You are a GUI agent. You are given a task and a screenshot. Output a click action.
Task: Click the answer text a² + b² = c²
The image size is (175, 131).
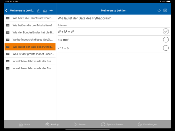click(65, 32)
